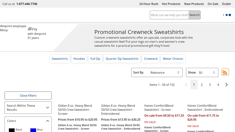
Task: Go to results page 2
Action: point(202,85)
